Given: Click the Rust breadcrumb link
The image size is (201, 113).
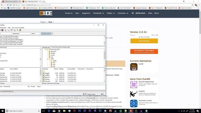Looking at the screenshot, I should [50, 22].
